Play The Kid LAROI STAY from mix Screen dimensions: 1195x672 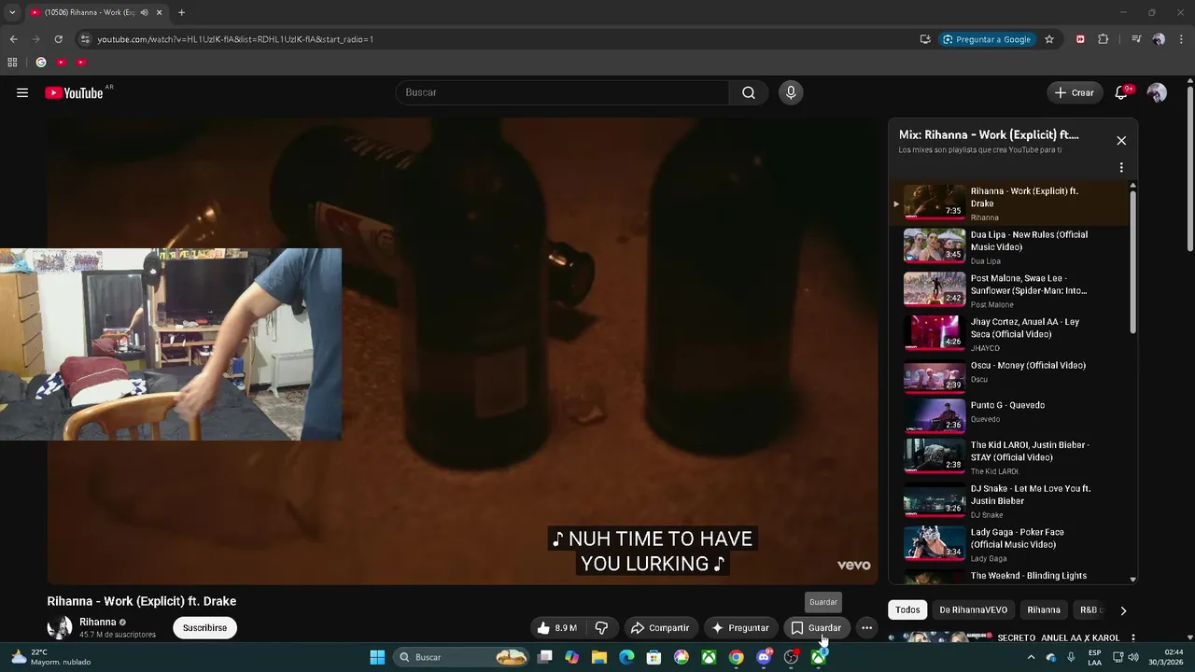click(x=1010, y=457)
